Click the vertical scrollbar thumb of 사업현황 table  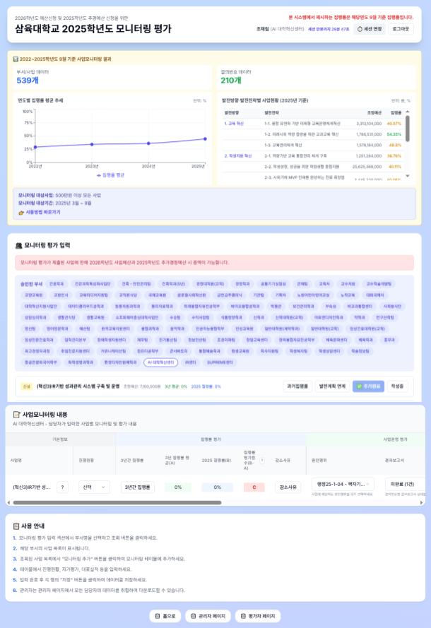[x=408, y=129]
